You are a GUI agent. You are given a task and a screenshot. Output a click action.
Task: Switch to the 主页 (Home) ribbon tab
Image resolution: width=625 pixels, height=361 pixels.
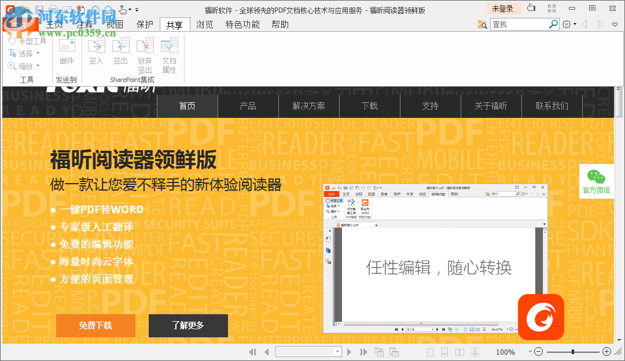coord(54,24)
